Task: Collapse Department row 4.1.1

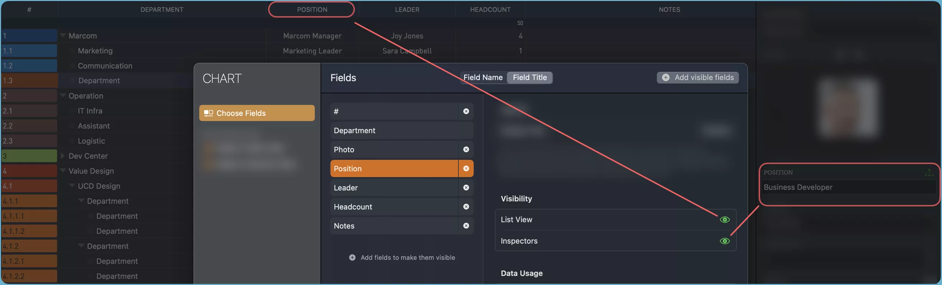Action: [81, 201]
